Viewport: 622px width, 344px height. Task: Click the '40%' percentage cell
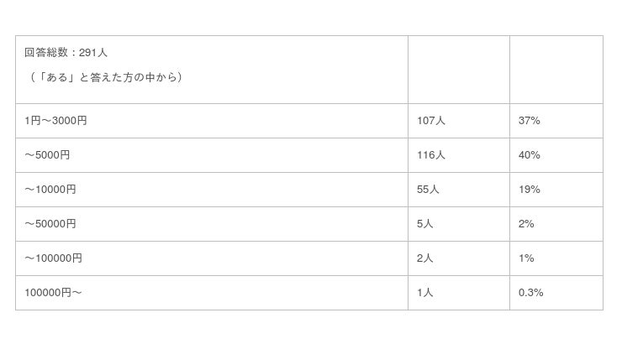(529, 155)
